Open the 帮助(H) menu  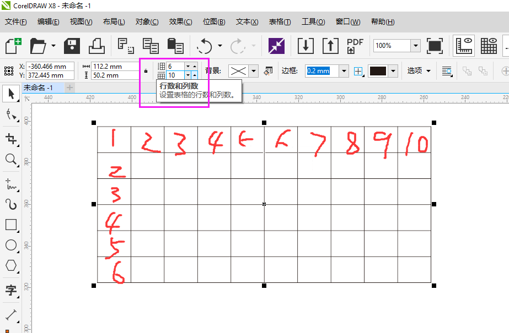(x=383, y=21)
